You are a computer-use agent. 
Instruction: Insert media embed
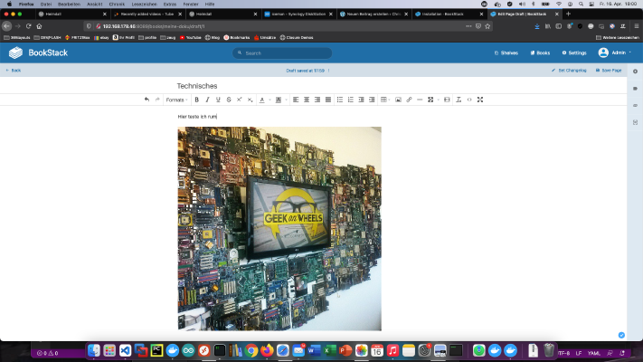tap(447, 100)
